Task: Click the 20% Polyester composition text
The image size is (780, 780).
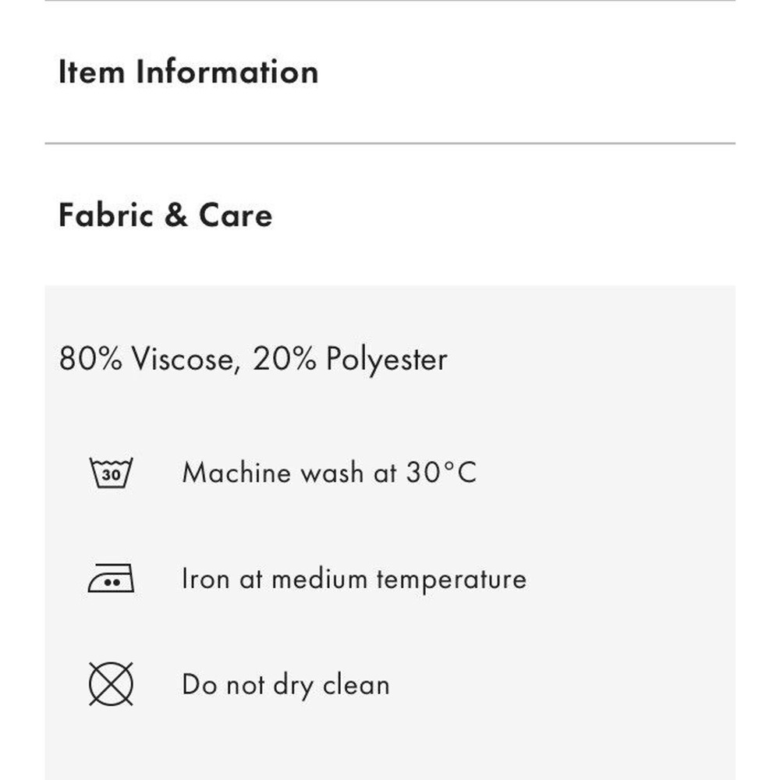Action: click(x=350, y=359)
